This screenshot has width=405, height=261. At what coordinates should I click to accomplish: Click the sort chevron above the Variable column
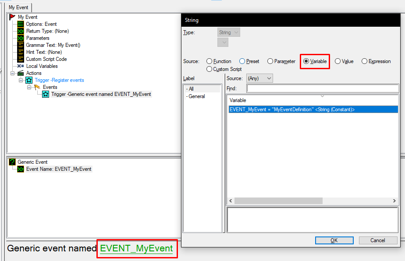click(322, 96)
